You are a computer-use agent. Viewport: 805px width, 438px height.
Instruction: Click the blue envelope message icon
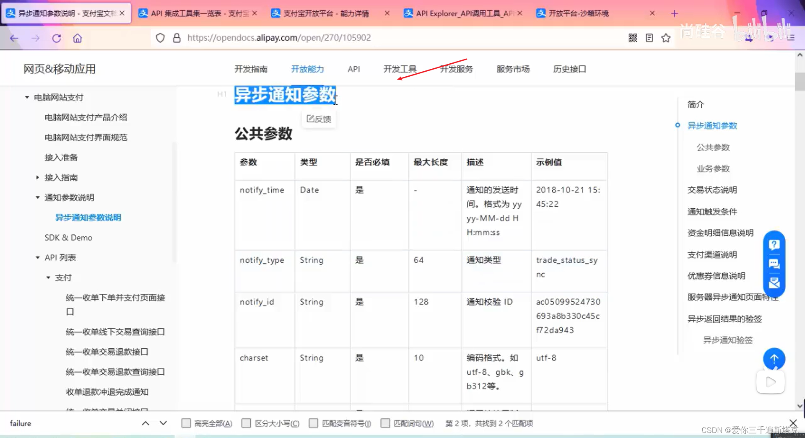(774, 283)
